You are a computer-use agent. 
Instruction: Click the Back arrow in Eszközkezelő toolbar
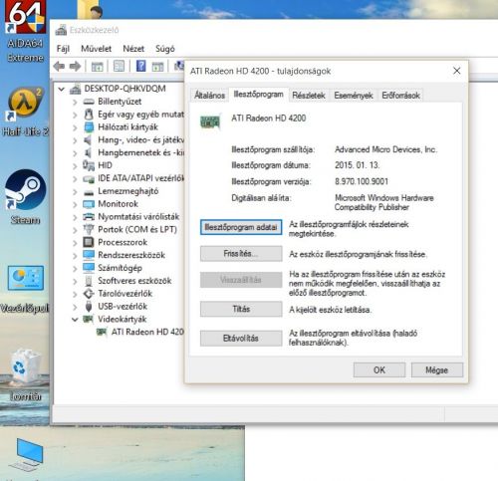pyautogui.click(x=59, y=67)
